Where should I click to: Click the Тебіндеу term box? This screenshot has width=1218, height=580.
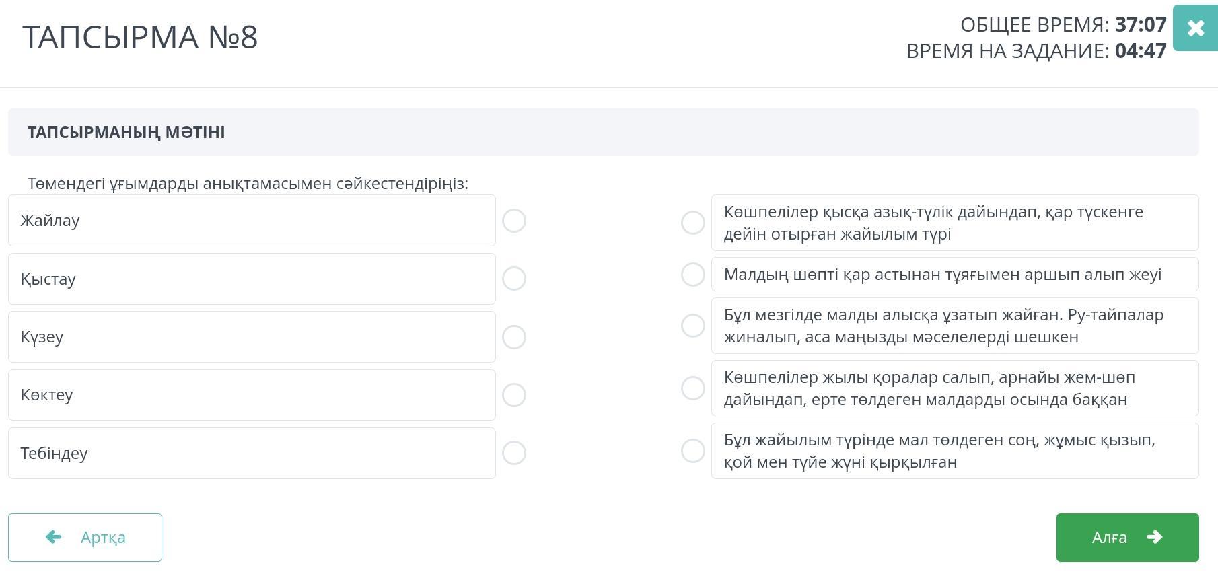tap(252, 453)
